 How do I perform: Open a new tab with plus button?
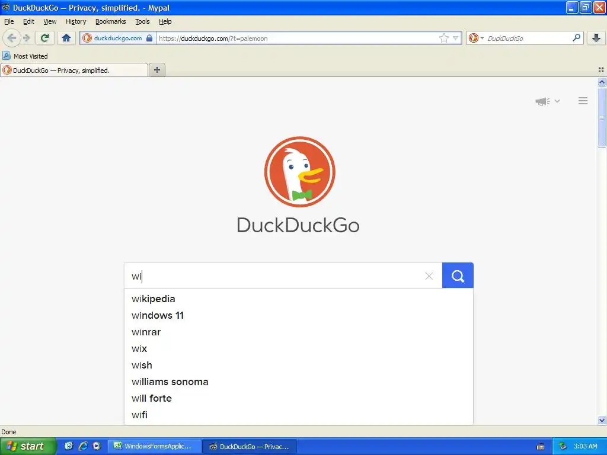coord(157,70)
